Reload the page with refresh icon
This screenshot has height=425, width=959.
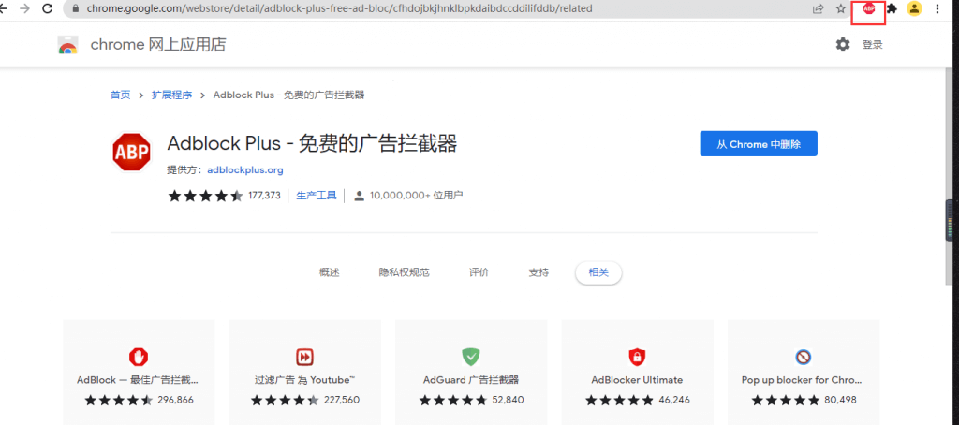[x=47, y=8]
